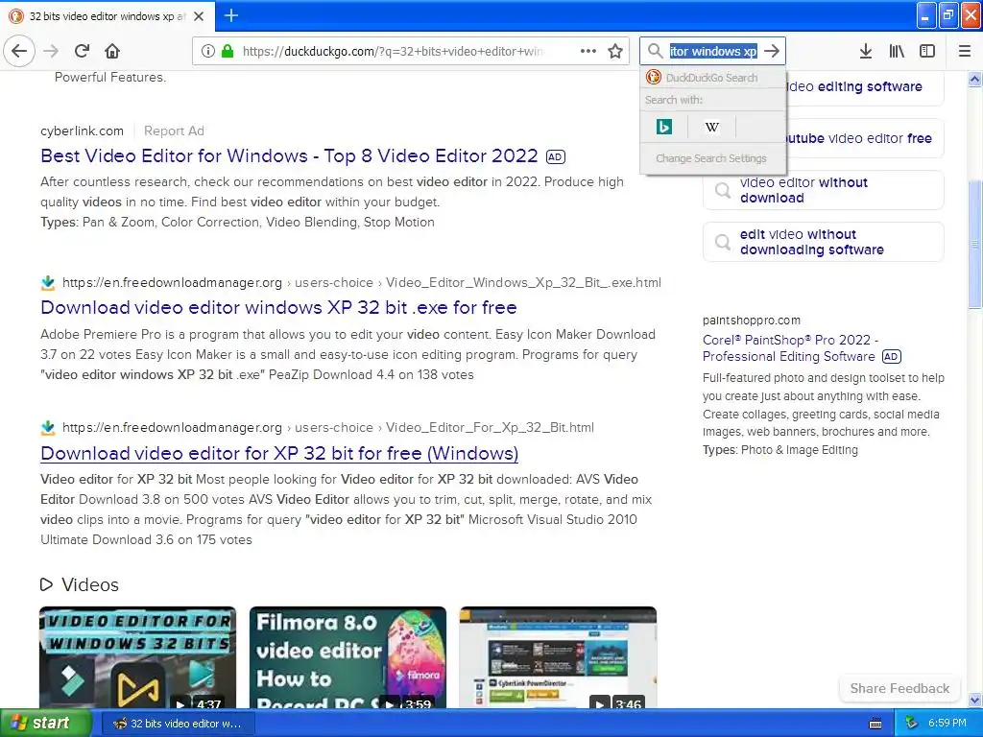The image size is (983, 737).
Task: Go back to the previous page
Action: tap(19, 51)
